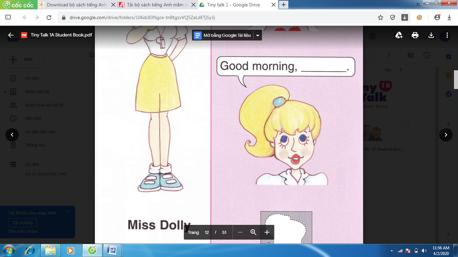458x257 pixels.
Task: Download the Tiny Talk 1A PDF
Action: pos(431,35)
